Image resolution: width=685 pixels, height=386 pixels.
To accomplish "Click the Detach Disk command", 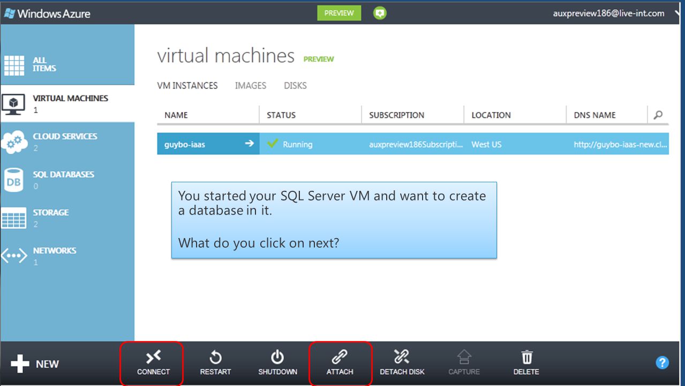I will coord(402,363).
